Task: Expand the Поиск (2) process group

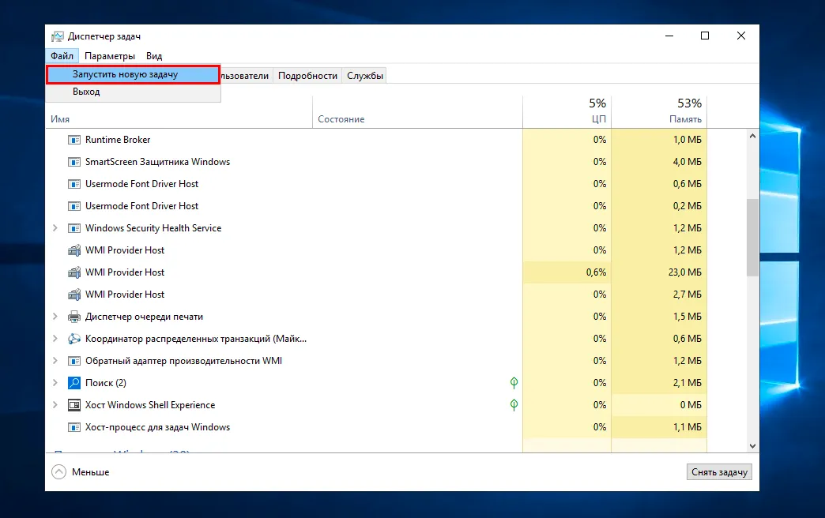Action: click(55, 383)
